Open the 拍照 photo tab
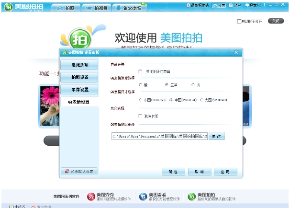 point(66,8)
